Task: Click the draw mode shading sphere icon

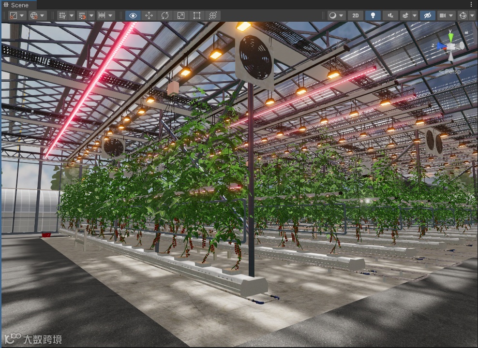Action: click(x=333, y=15)
